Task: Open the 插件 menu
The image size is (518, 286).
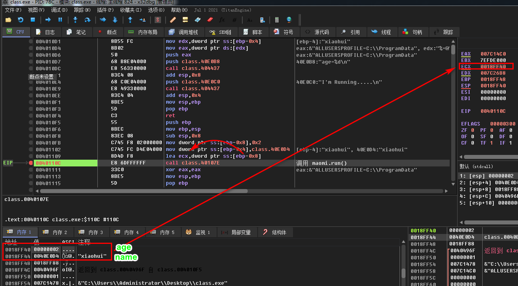Action: (x=105, y=10)
